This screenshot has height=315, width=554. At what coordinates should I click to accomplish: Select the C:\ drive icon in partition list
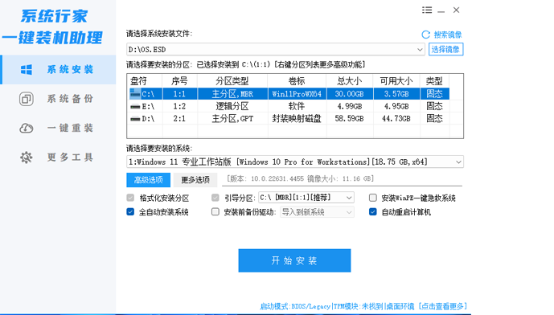(134, 93)
